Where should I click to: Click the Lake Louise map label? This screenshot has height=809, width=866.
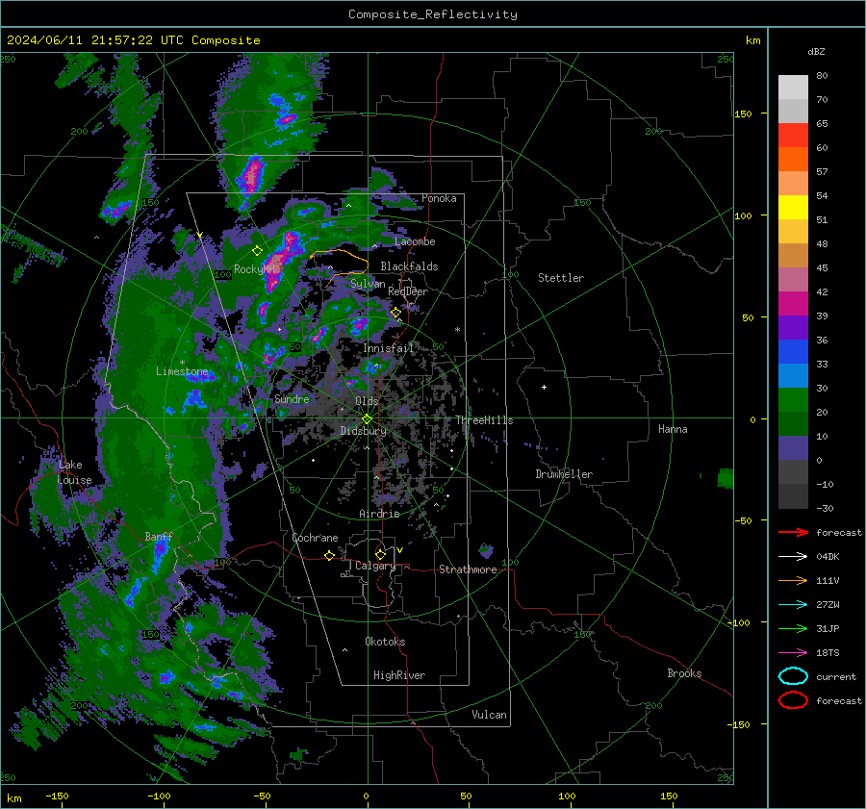point(74,472)
